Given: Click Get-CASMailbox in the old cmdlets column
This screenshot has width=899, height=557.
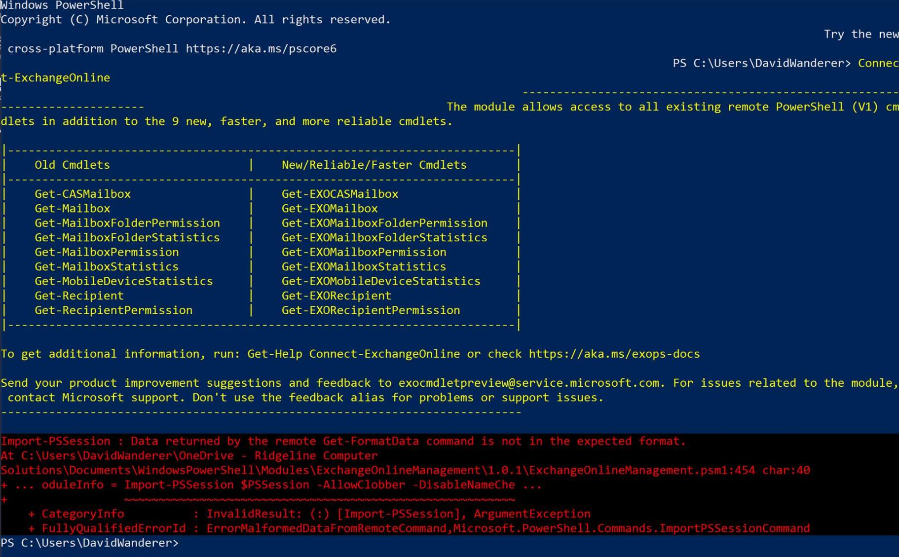Looking at the screenshot, I should pos(82,194).
